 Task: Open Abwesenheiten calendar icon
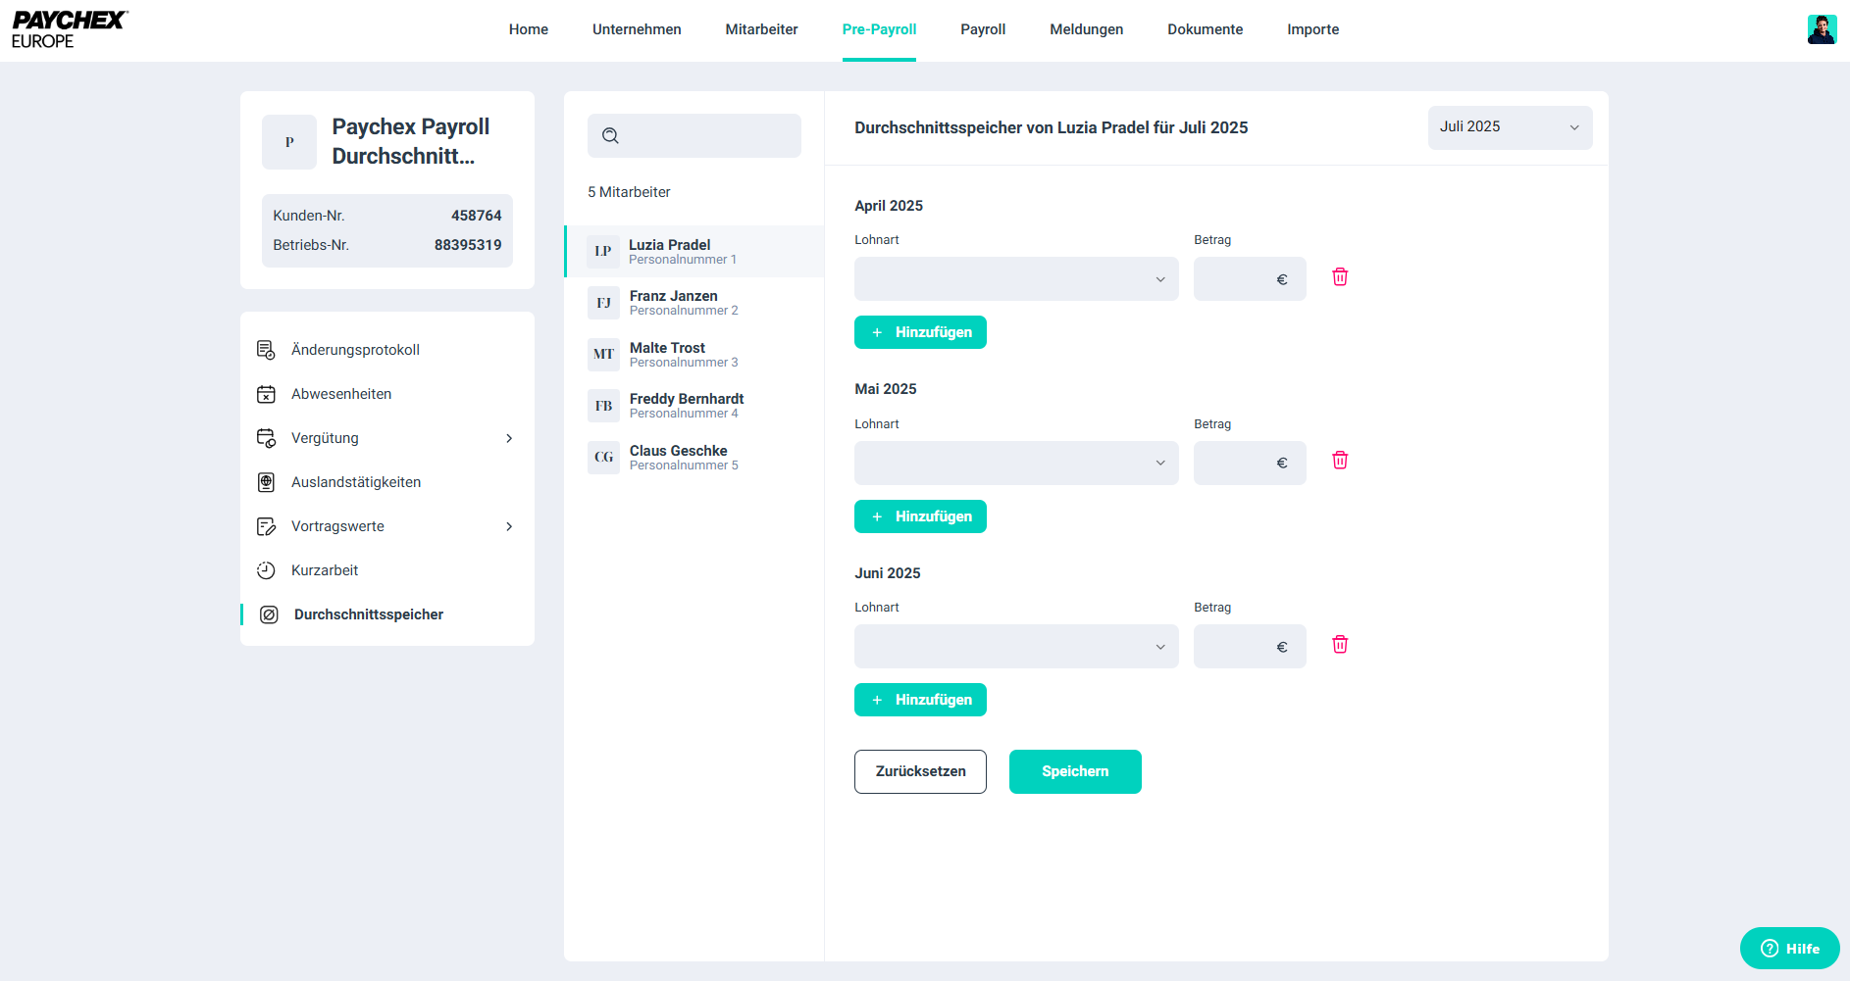point(266,394)
